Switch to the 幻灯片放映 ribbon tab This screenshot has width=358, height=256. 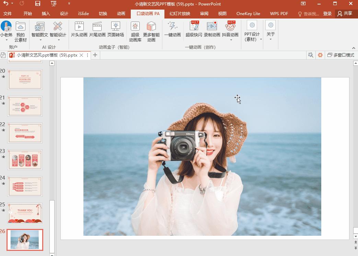[180, 14]
